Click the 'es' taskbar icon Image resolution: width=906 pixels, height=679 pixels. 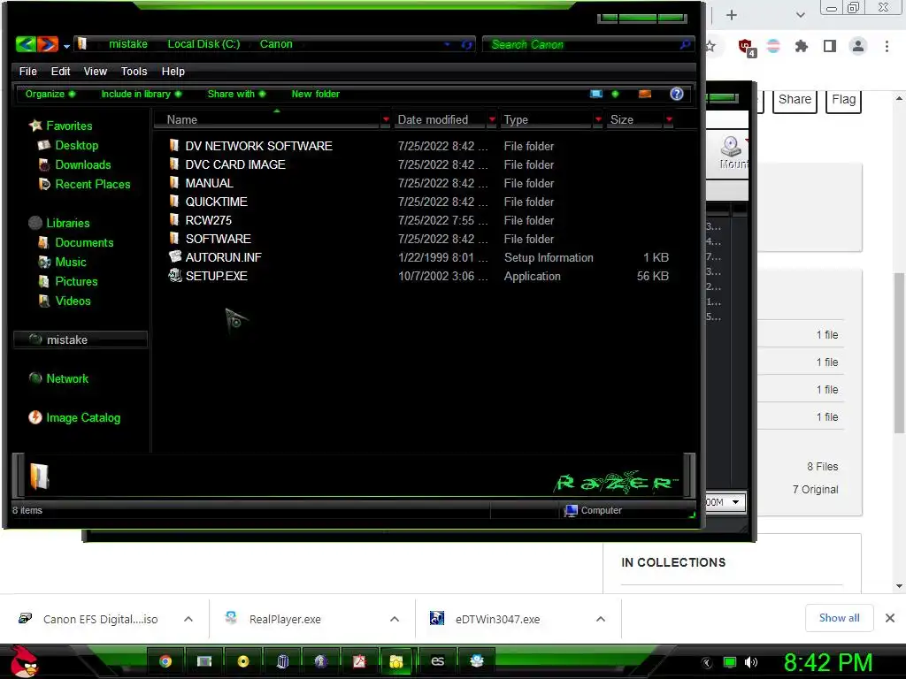437,661
